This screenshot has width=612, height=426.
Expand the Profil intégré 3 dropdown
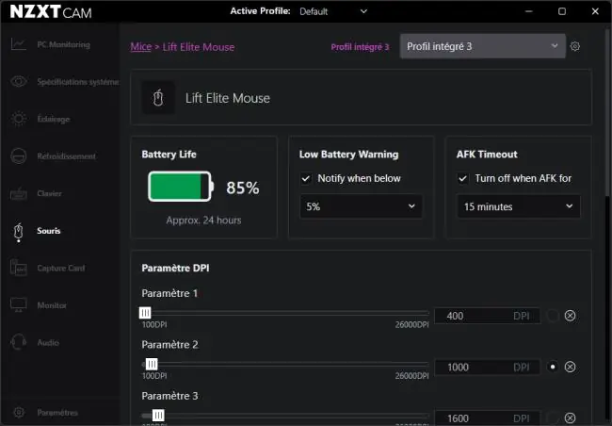point(482,46)
